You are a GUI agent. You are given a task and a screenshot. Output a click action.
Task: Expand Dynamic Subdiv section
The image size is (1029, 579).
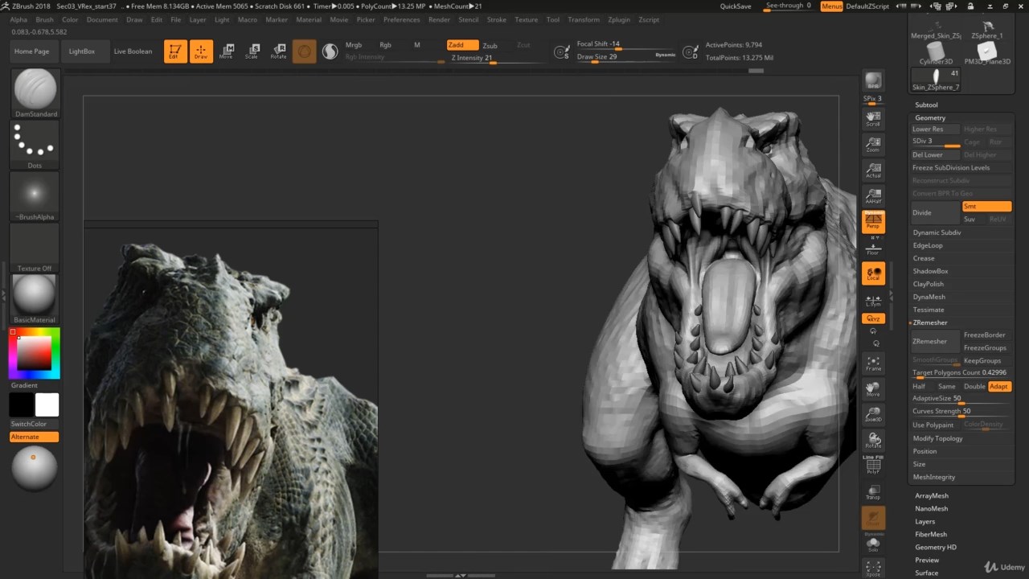point(937,232)
